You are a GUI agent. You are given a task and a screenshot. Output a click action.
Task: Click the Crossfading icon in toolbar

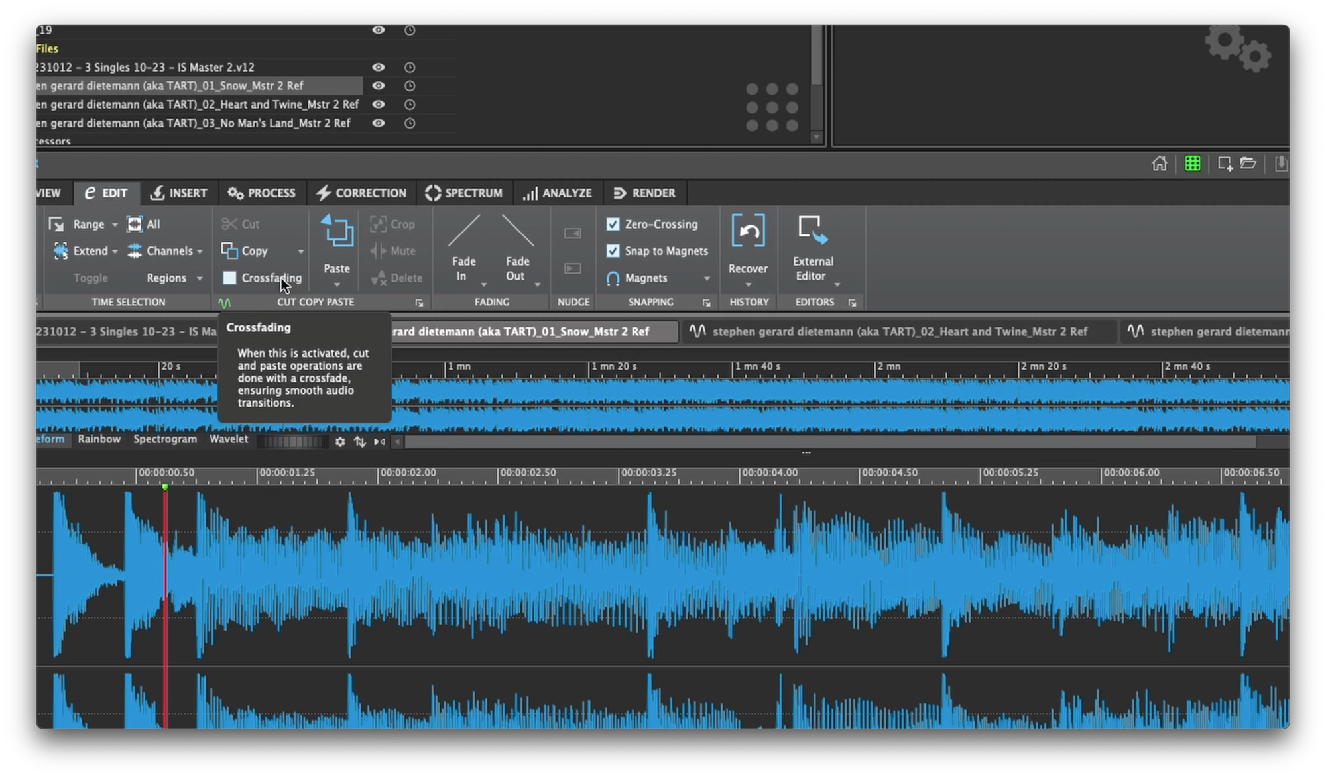click(229, 277)
